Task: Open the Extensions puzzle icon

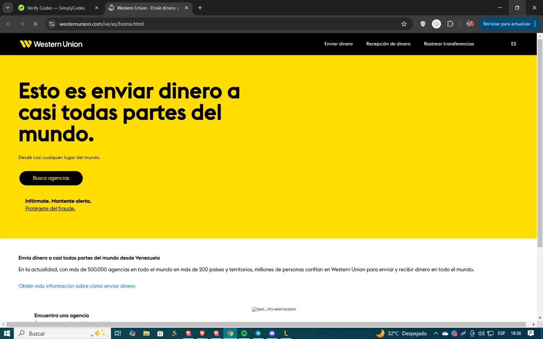Action: [450, 24]
